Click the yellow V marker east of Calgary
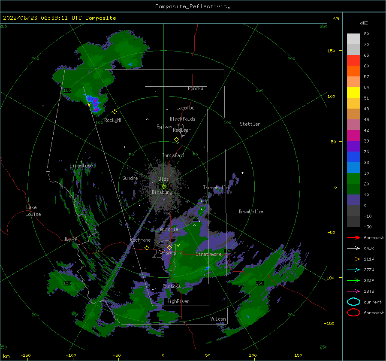The width and height of the screenshot is (386, 361). click(x=178, y=246)
